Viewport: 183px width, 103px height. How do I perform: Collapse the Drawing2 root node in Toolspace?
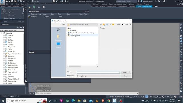[x=2, y=33]
